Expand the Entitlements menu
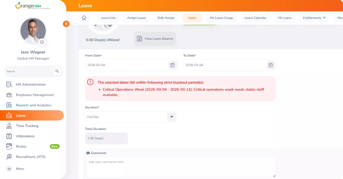This screenshot has width=343, height=179. (314, 18)
